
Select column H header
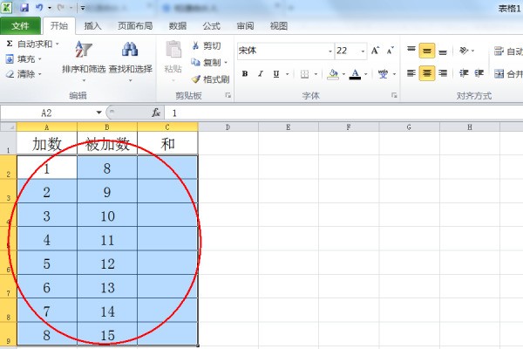470,127
